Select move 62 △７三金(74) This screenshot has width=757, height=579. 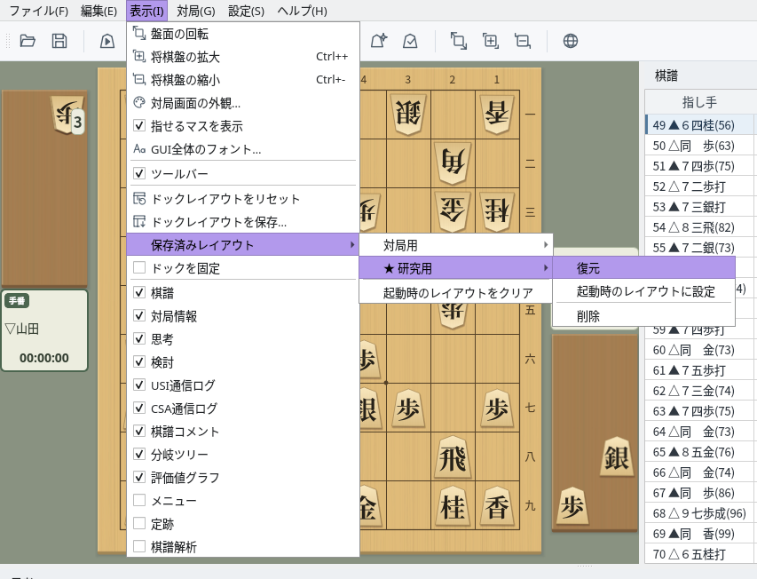[700, 390]
